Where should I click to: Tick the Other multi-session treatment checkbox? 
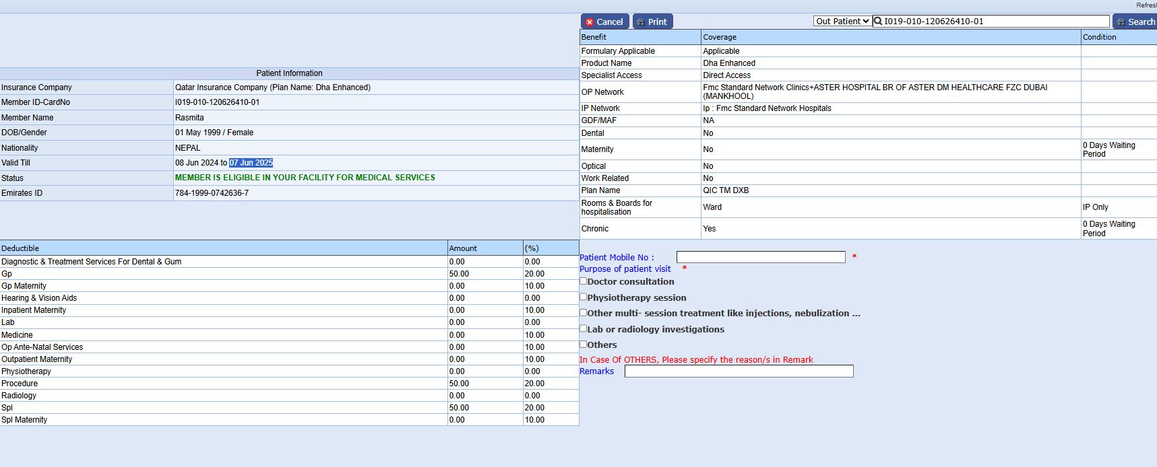point(584,312)
